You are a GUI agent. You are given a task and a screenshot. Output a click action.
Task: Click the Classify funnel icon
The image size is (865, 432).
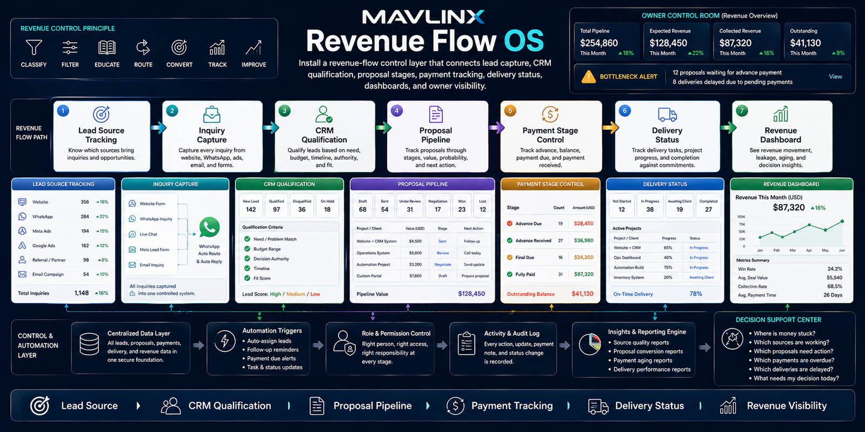click(x=34, y=48)
